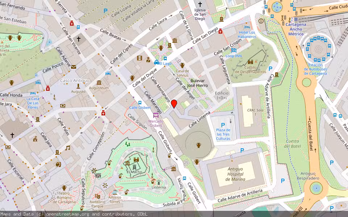Click the amphora icon at Casa de Salvius
Screen dimensions: 348x217
[182, 65]
